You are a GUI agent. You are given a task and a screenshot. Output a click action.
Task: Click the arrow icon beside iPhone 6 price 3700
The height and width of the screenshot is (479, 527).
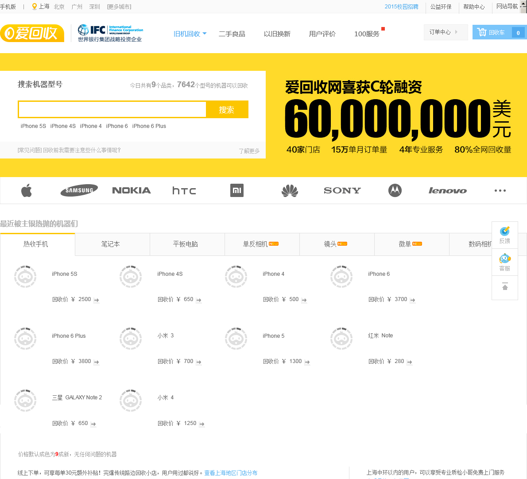tap(413, 300)
